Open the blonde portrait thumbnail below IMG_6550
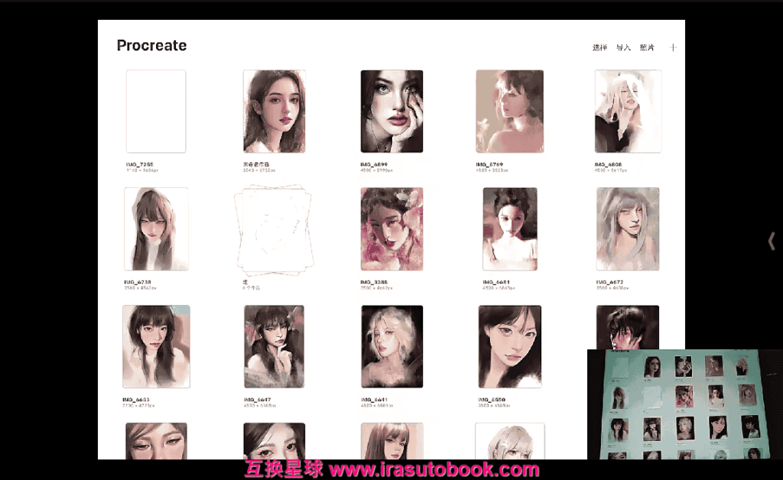Viewport: 783px width, 480px height. (x=510, y=441)
